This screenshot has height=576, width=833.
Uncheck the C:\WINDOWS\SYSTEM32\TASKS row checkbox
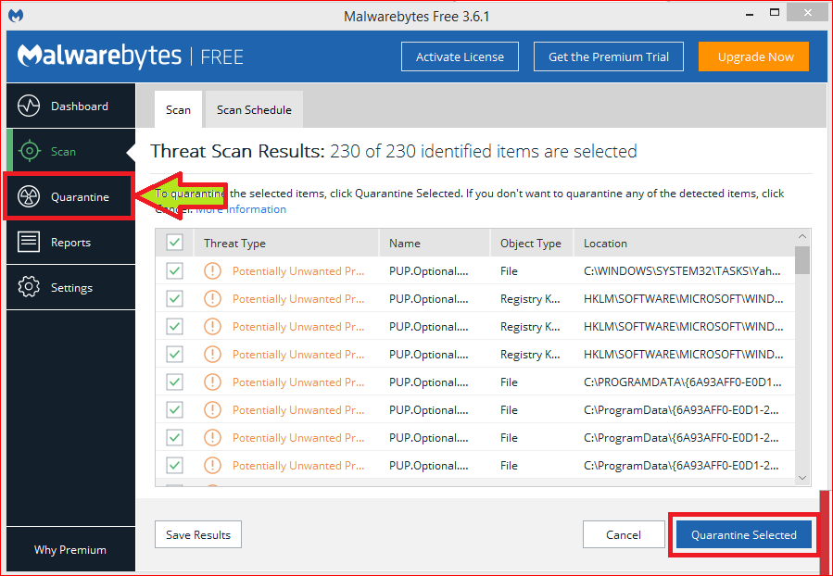(174, 270)
